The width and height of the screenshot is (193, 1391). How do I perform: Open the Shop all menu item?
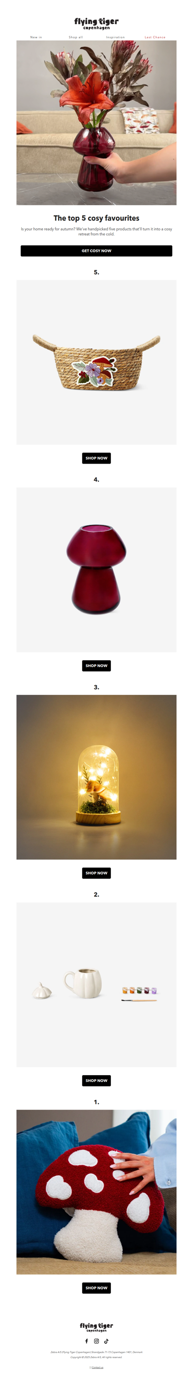[x=76, y=37]
